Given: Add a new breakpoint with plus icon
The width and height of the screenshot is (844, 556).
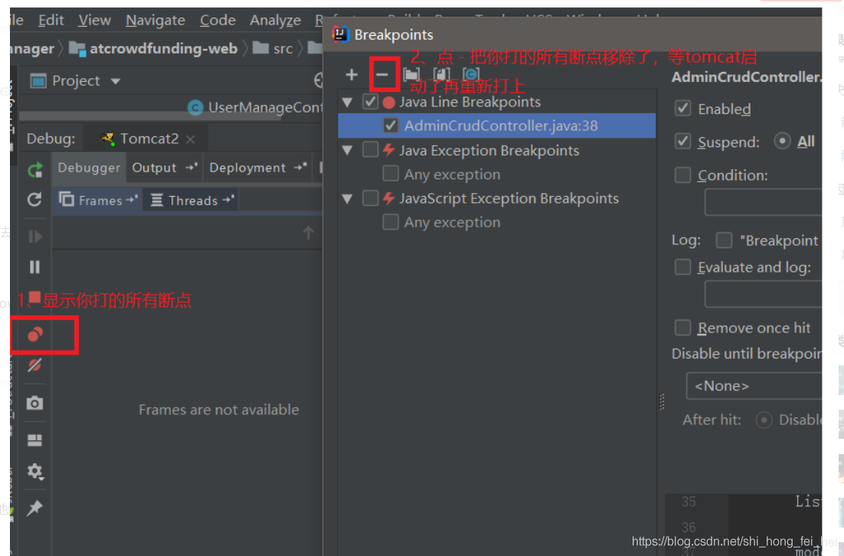Looking at the screenshot, I should [352, 74].
